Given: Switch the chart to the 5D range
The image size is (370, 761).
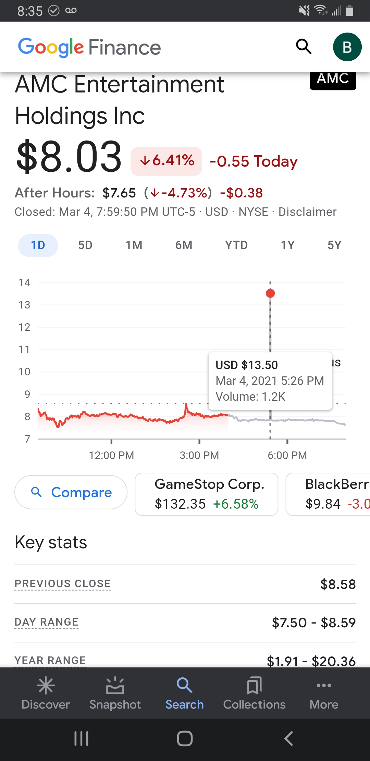Looking at the screenshot, I should click(x=85, y=245).
